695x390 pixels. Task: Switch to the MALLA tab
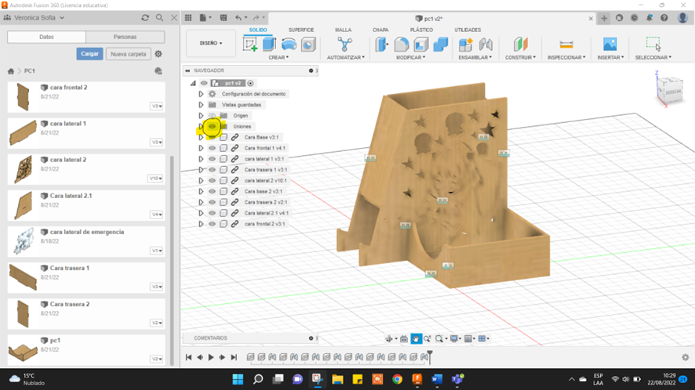[343, 30]
